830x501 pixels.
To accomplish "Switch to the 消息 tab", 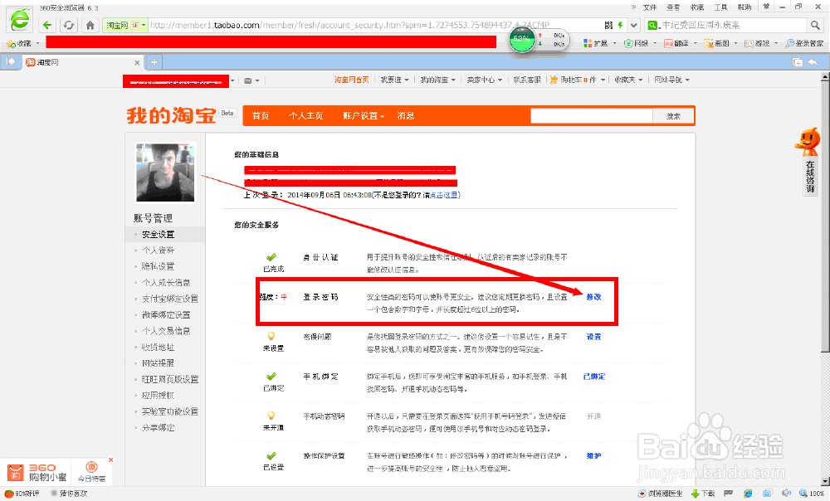I will (x=406, y=116).
